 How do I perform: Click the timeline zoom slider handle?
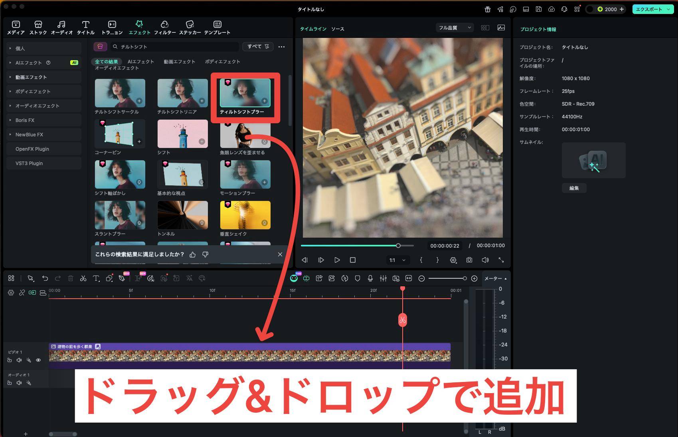click(x=465, y=278)
